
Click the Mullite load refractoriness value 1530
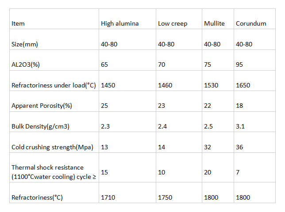211,85
